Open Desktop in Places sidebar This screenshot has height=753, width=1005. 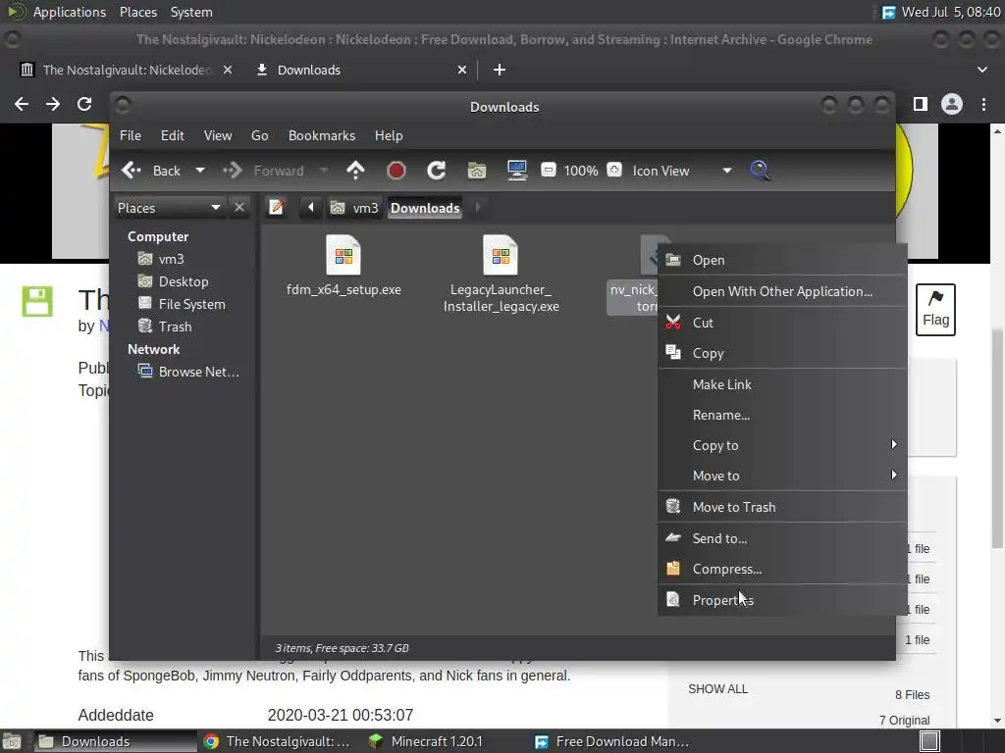pos(174,281)
